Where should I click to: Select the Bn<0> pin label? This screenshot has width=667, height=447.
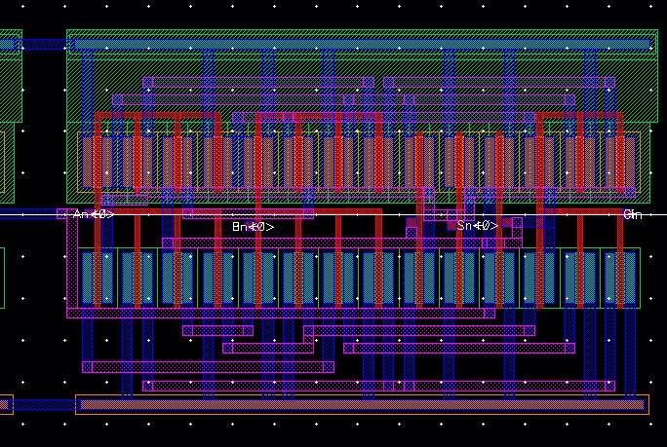coord(253,227)
